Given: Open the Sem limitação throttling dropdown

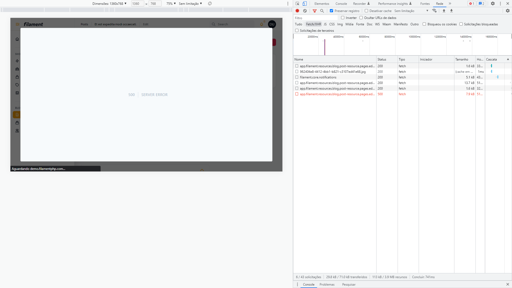Looking at the screenshot, I should (x=190, y=3).
